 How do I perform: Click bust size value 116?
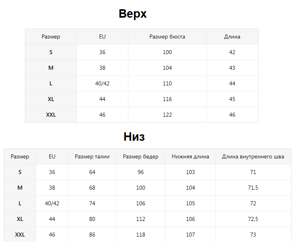point(167,99)
